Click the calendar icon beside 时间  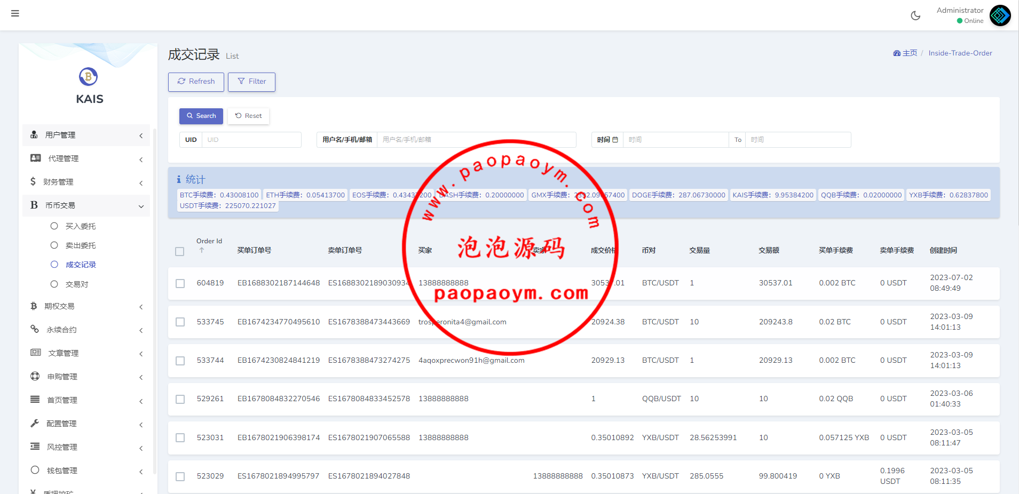pyautogui.click(x=615, y=140)
